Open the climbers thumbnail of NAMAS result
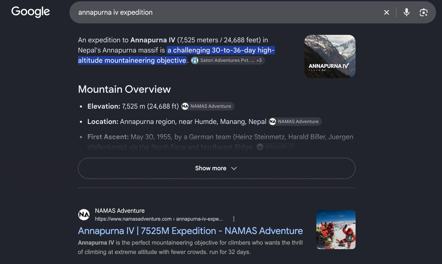The height and width of the screenshot is (264, 442). point(336,230)
